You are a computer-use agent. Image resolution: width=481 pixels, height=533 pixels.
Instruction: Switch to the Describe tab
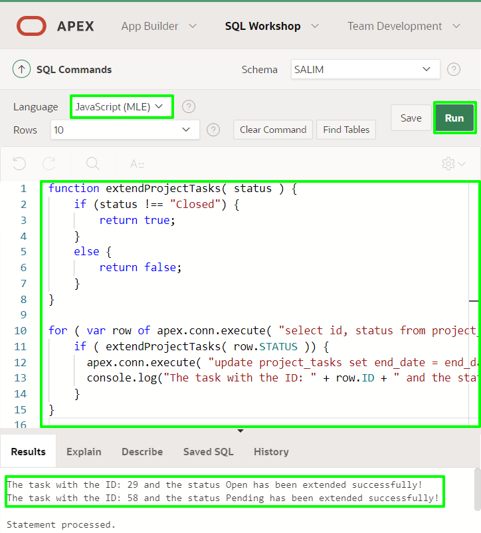coord(142,451)
